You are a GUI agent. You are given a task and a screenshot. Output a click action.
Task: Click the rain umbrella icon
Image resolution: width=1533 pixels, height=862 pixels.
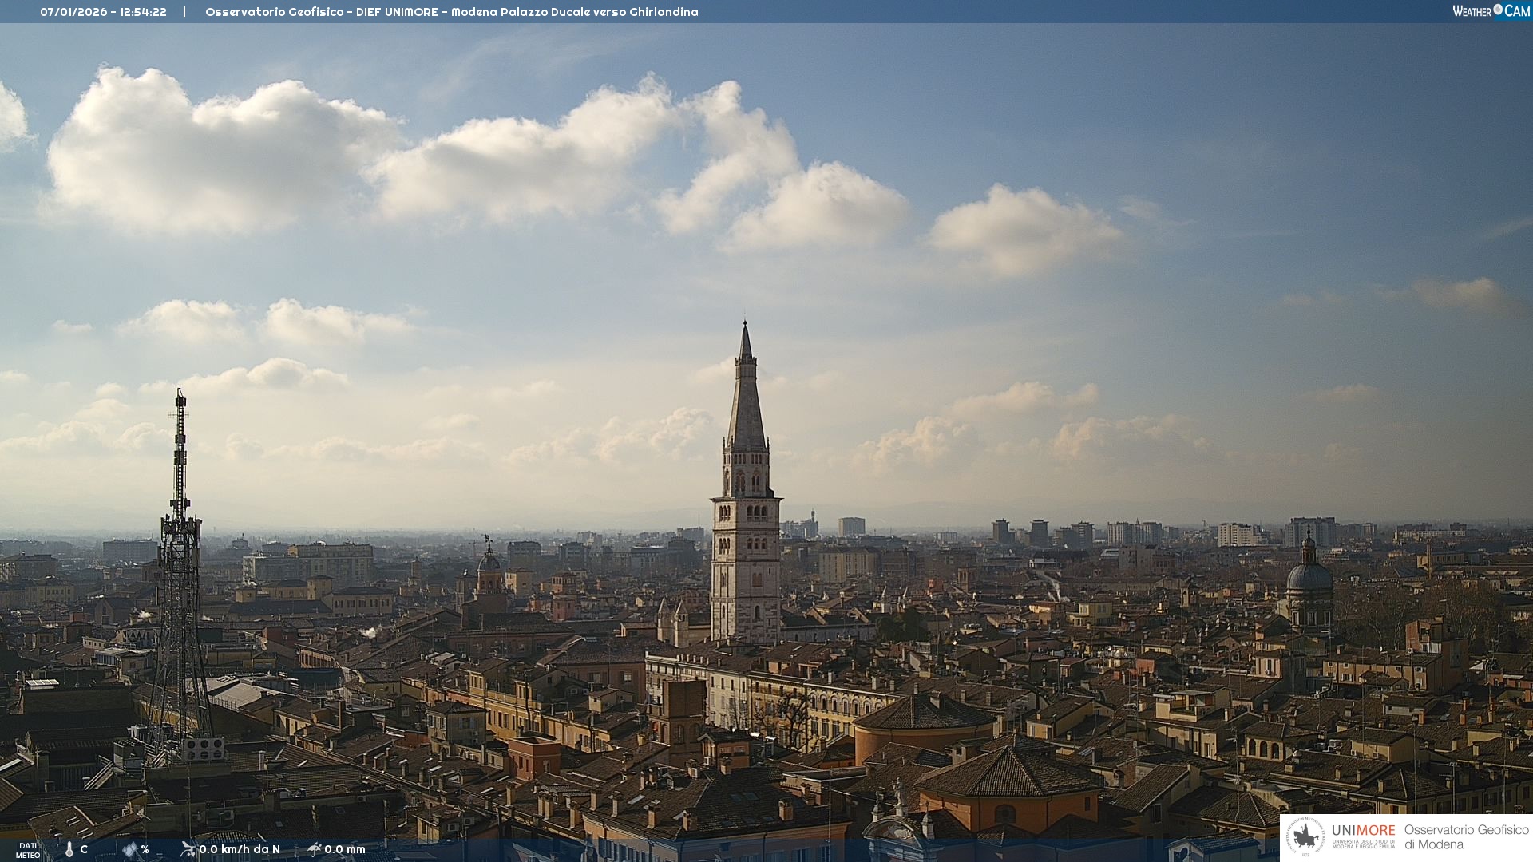tap(314, 849)
